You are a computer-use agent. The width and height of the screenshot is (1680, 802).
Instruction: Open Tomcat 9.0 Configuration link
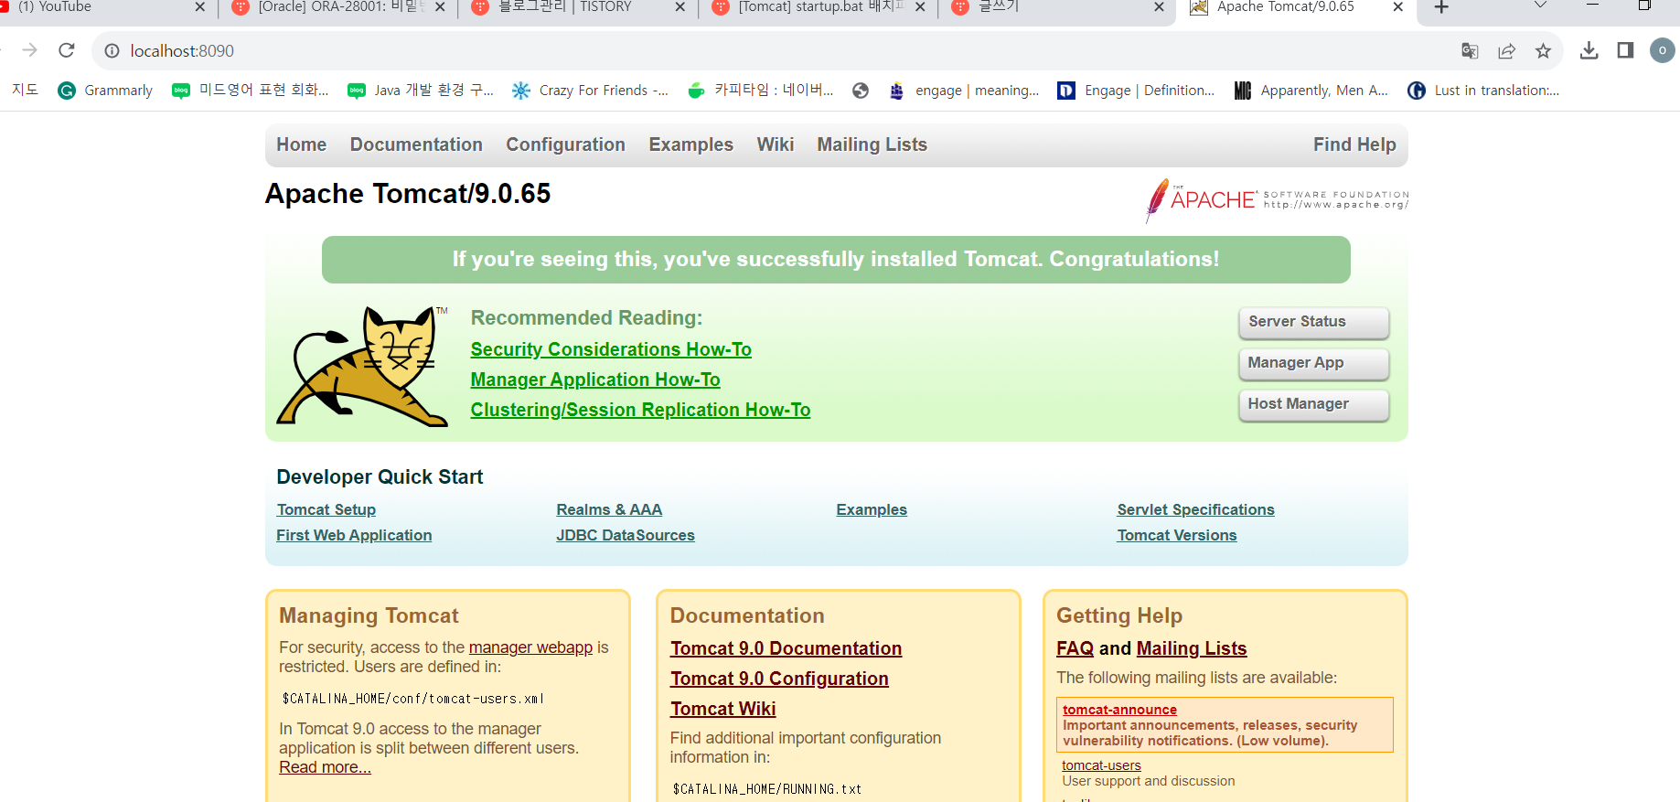pos(779,679)
